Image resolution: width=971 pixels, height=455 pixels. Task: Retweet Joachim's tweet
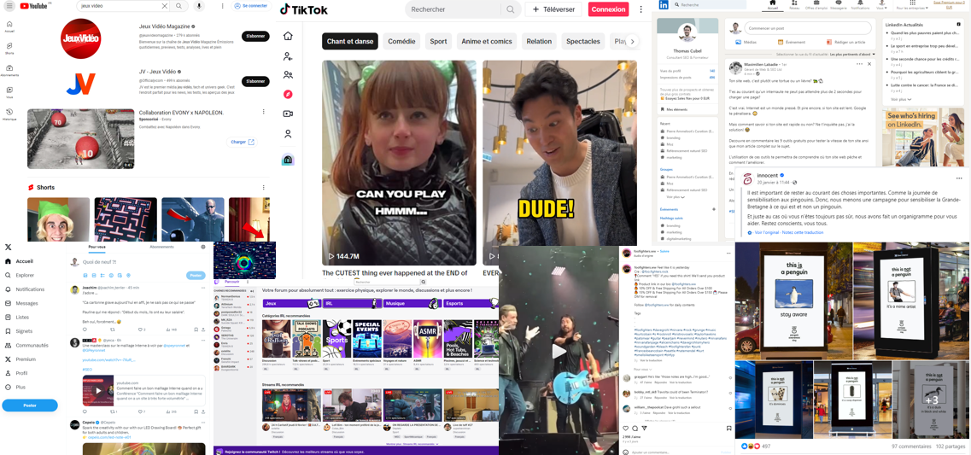[x=114, y=330]
